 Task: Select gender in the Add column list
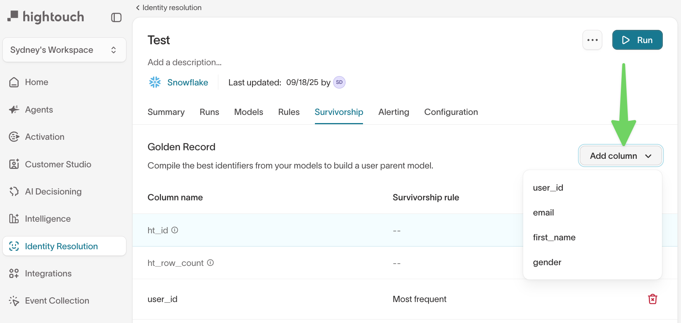(x=547, y=262)
